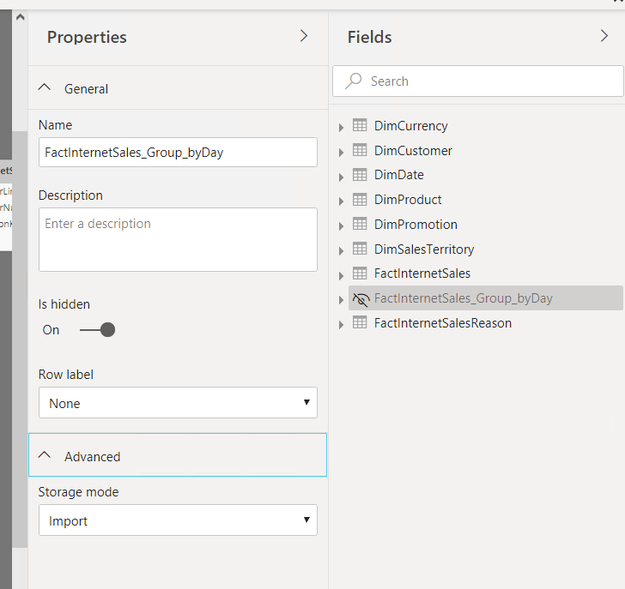Click the FactInternetSalesReason table icon

tap(360, 323)
